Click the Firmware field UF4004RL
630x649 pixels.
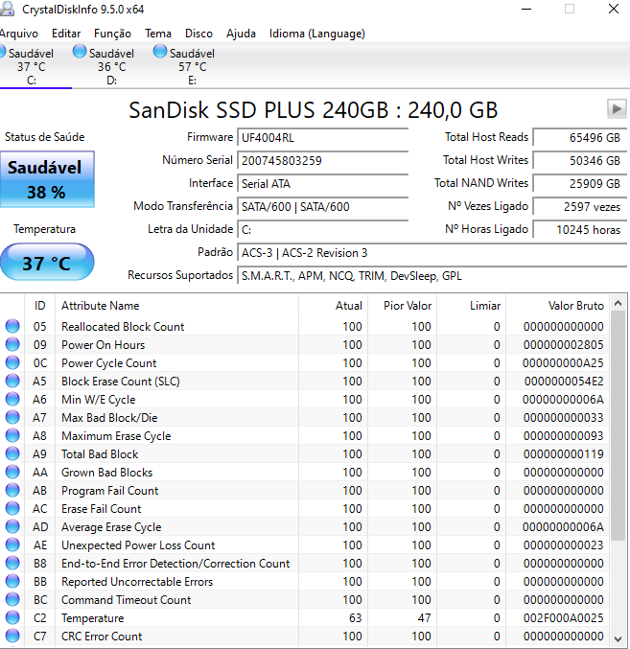click(323, 137)
